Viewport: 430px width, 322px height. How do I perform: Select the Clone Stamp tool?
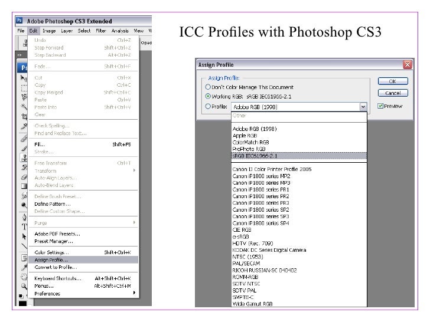(24, 157)
